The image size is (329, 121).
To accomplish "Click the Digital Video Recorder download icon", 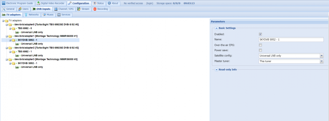I will (x=38, y=3).
